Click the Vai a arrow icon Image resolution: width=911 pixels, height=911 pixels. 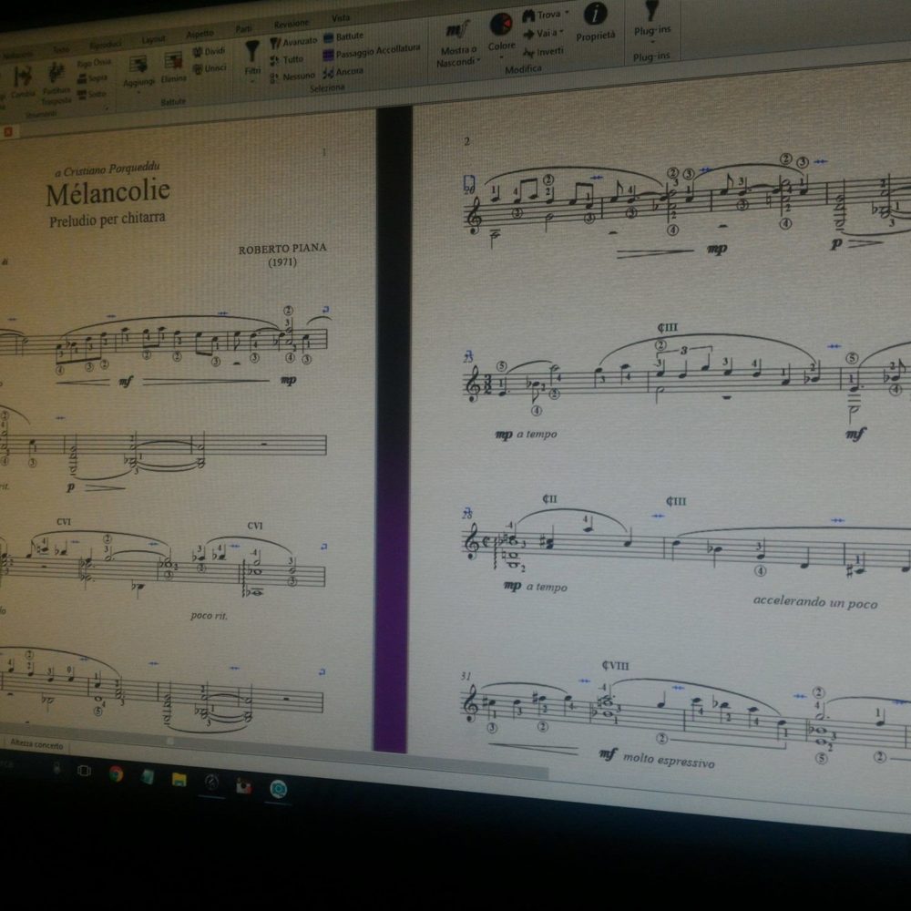(528, 35)
